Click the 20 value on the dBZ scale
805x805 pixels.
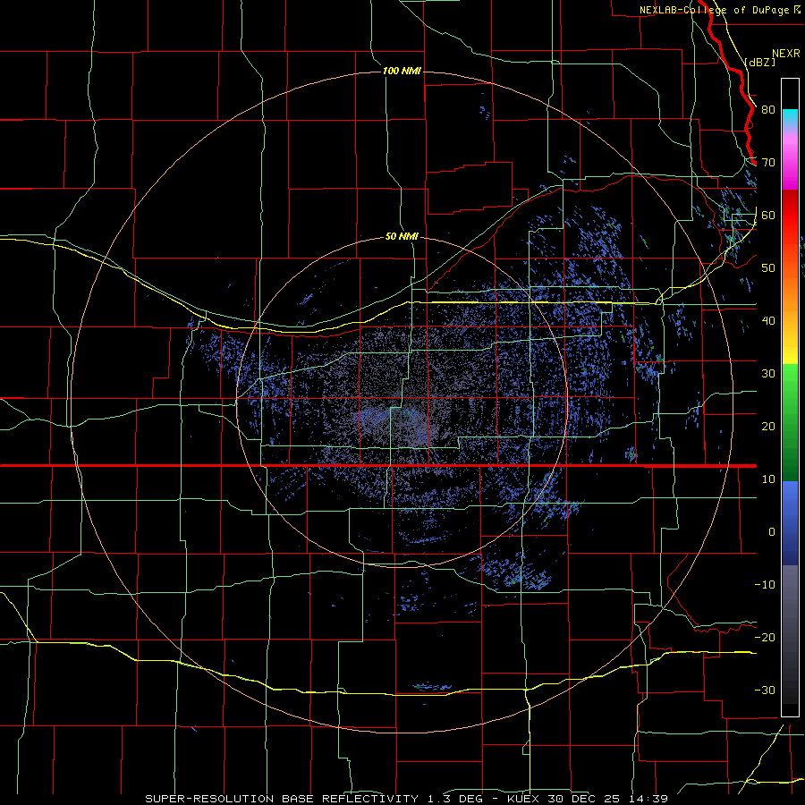(x=768, y=427)
